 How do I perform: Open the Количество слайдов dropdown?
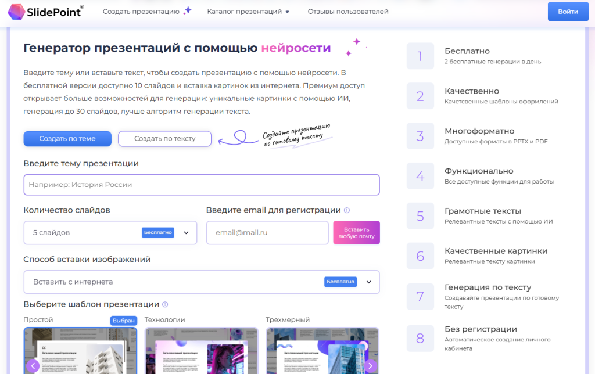tap(110, 233)
